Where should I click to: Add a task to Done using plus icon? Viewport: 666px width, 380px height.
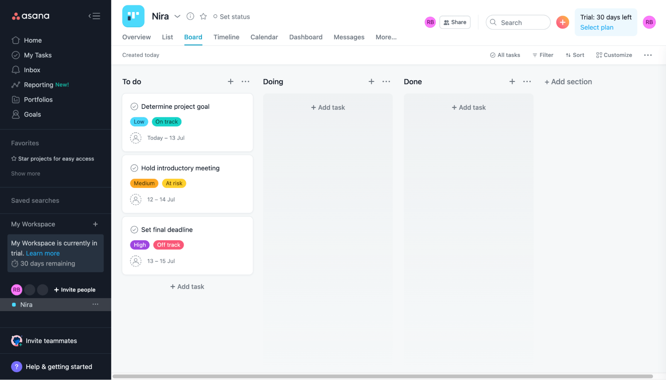tap(512, 82)
